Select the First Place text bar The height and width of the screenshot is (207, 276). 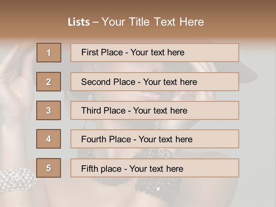tap(155, 53)
